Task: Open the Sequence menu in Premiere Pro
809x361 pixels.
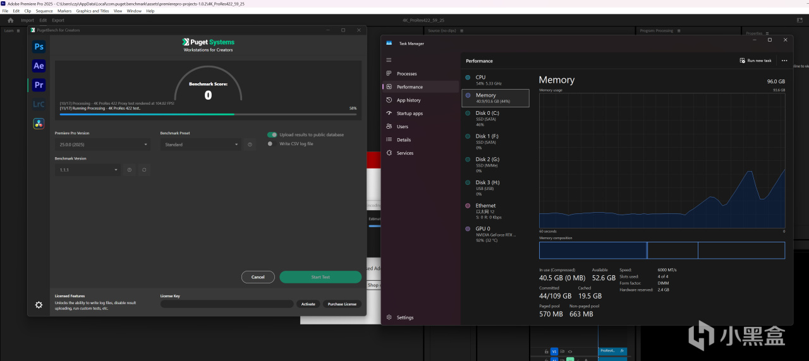Action: point(44,11)
